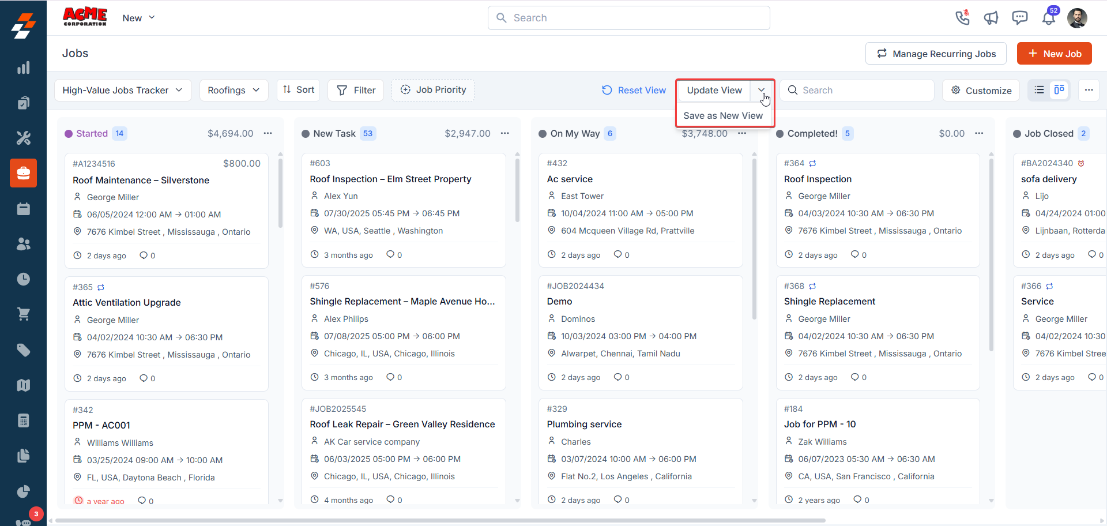Open the wrench and screwdriver sidebar icon
1107x526 pixels.
tap(23, 138)
